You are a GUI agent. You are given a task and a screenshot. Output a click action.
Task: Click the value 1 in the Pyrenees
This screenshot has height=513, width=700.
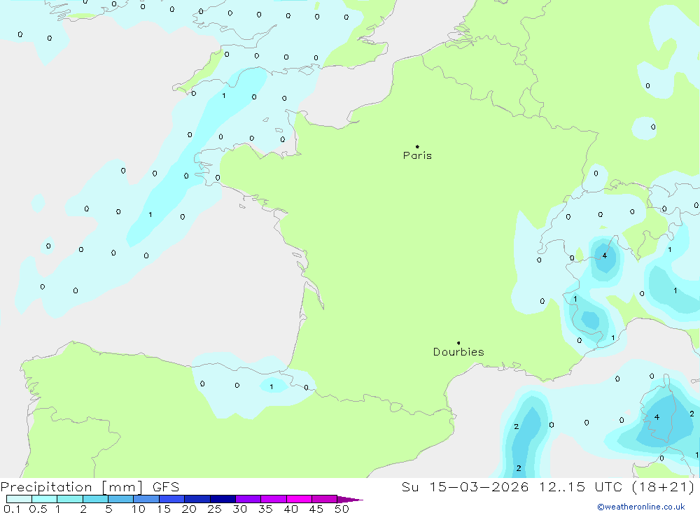coord(272,386)
